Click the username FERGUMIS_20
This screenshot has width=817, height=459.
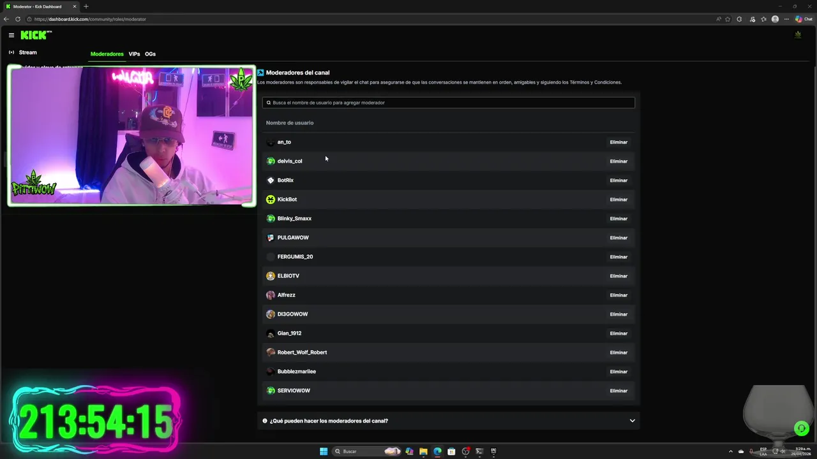coord(295,257)
